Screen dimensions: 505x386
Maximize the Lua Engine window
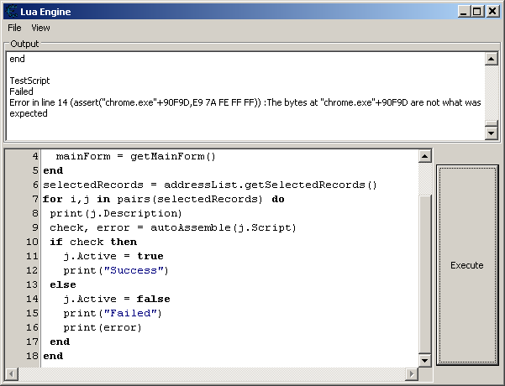click(476, 11)
